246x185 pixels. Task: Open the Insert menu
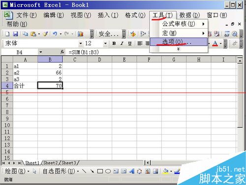[108, 15]
